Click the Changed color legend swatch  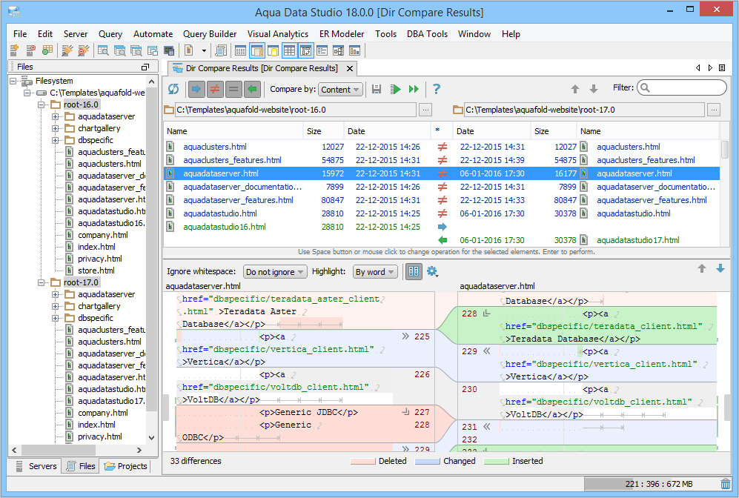coord(428,461)
